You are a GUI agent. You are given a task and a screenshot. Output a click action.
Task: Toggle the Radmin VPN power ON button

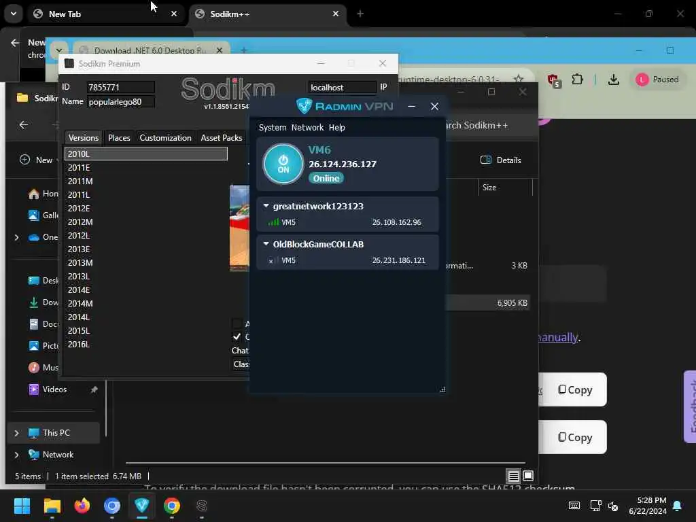pyautogui.click(x=283, y=164)
